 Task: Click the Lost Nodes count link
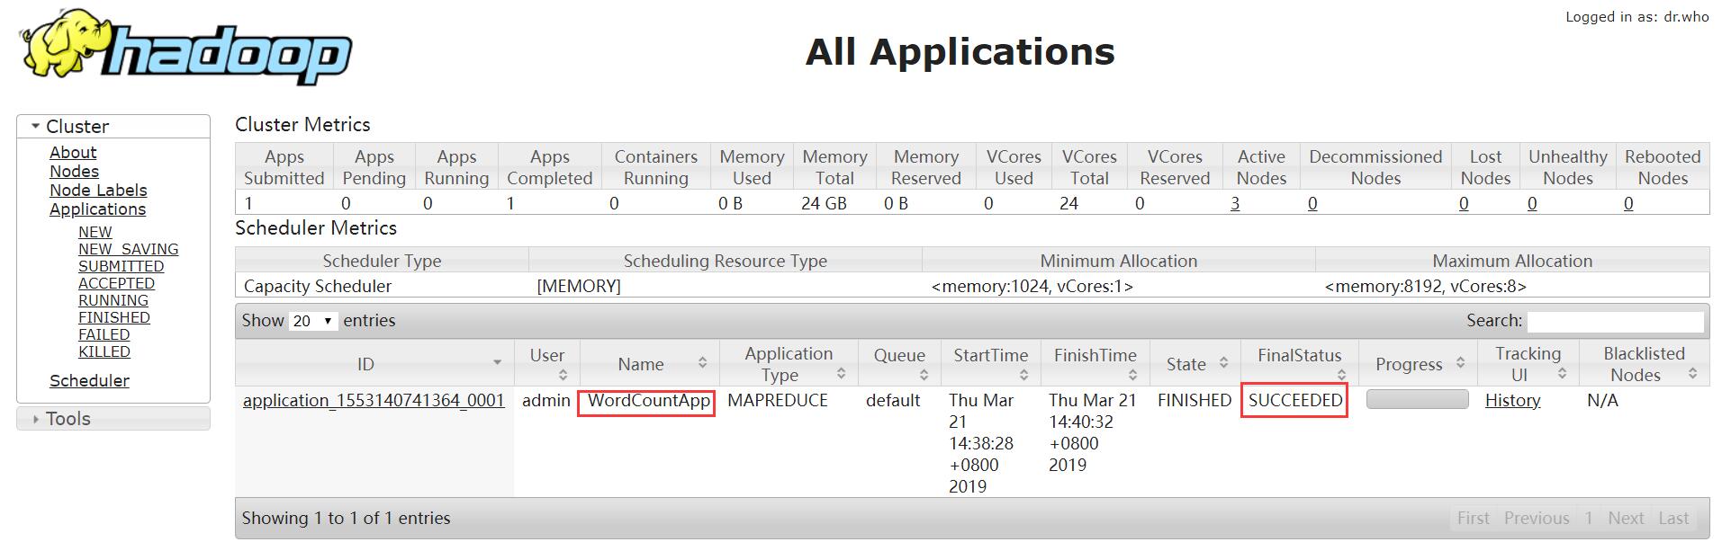(x=1464, y=204)
